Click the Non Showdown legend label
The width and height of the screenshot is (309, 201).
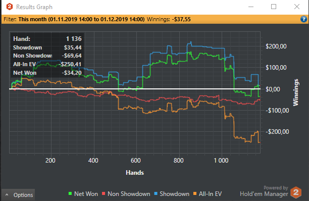[129, 194]
